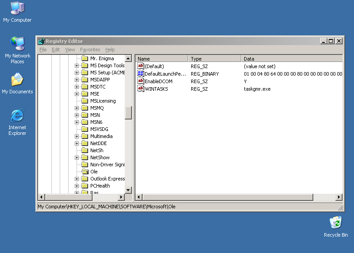Click the MSLicensing folder icon

point(85,101)
